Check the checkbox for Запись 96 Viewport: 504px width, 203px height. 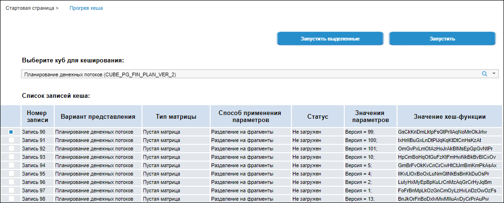[11, 182]
